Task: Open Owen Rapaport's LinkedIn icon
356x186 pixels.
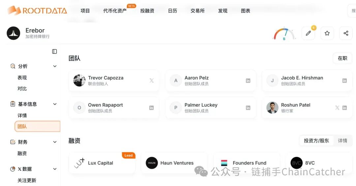Action: (x=151, y=108)
